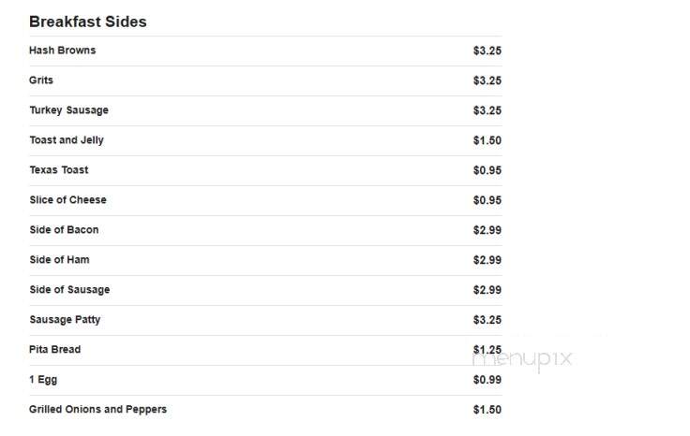Image resolution: width=690 pixels, height=436 pixels.
Task: Select the Side of Ham item
Action: click(x=59, y=259)
